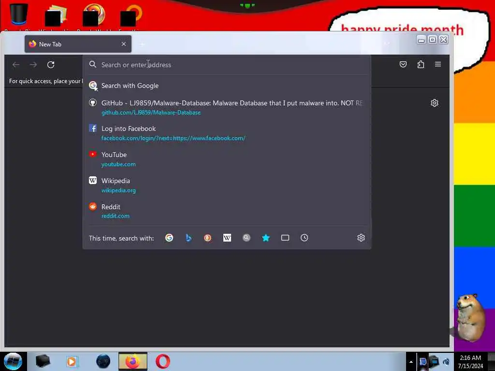Click the wikipedia.org URL text
This screenshot has height=371, width=495.
point(118,190)
